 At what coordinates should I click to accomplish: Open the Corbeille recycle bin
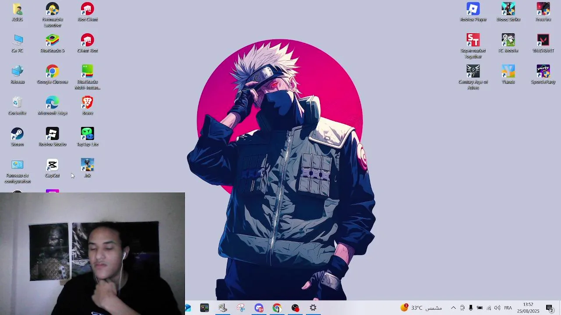pyautogui.click(x=17, y=106)
